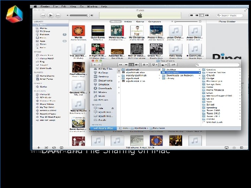Switch iTunes to album list view
The width and height of the screenshot is (251, 188).
197,15
